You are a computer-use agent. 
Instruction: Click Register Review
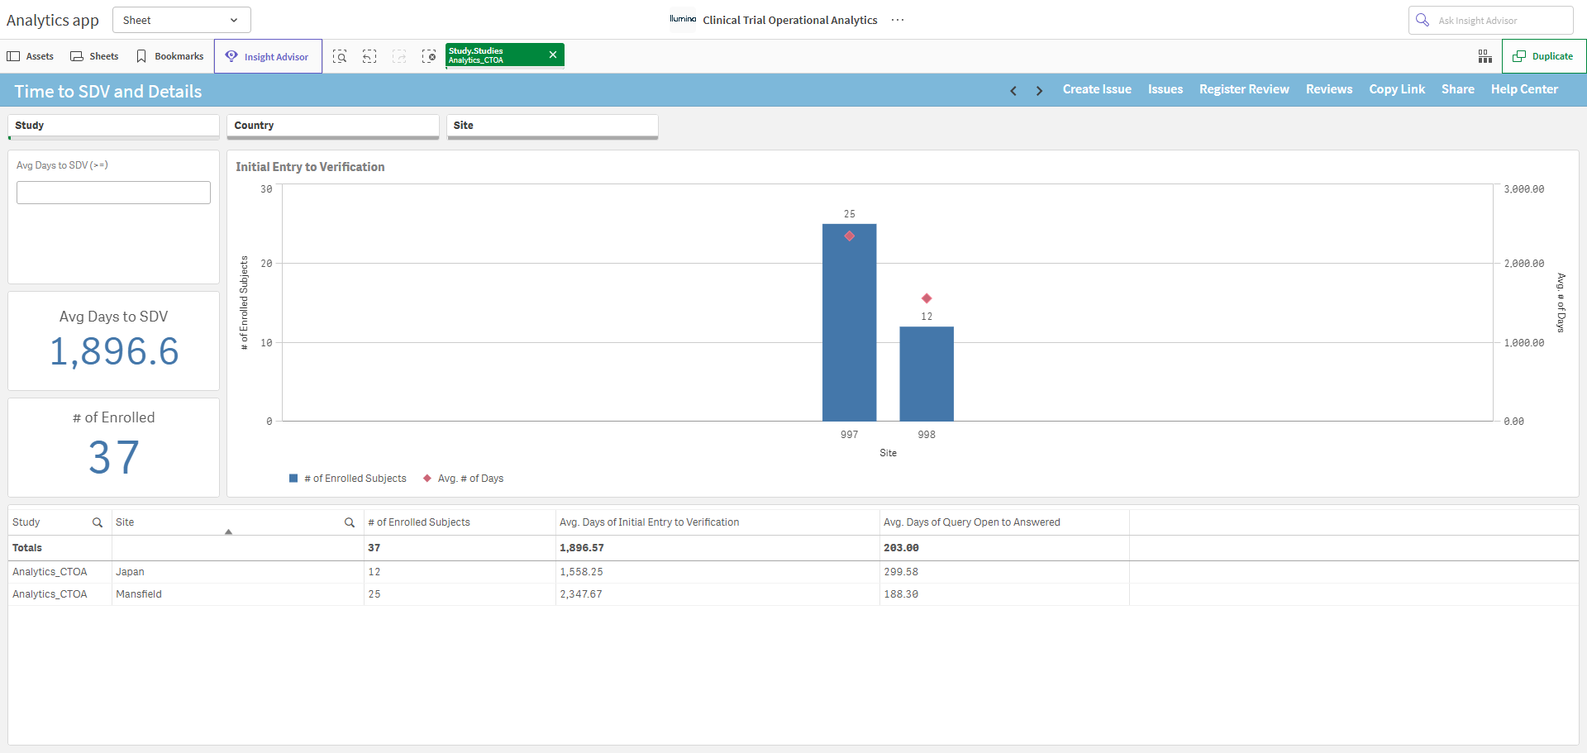tap(1244, 89)
